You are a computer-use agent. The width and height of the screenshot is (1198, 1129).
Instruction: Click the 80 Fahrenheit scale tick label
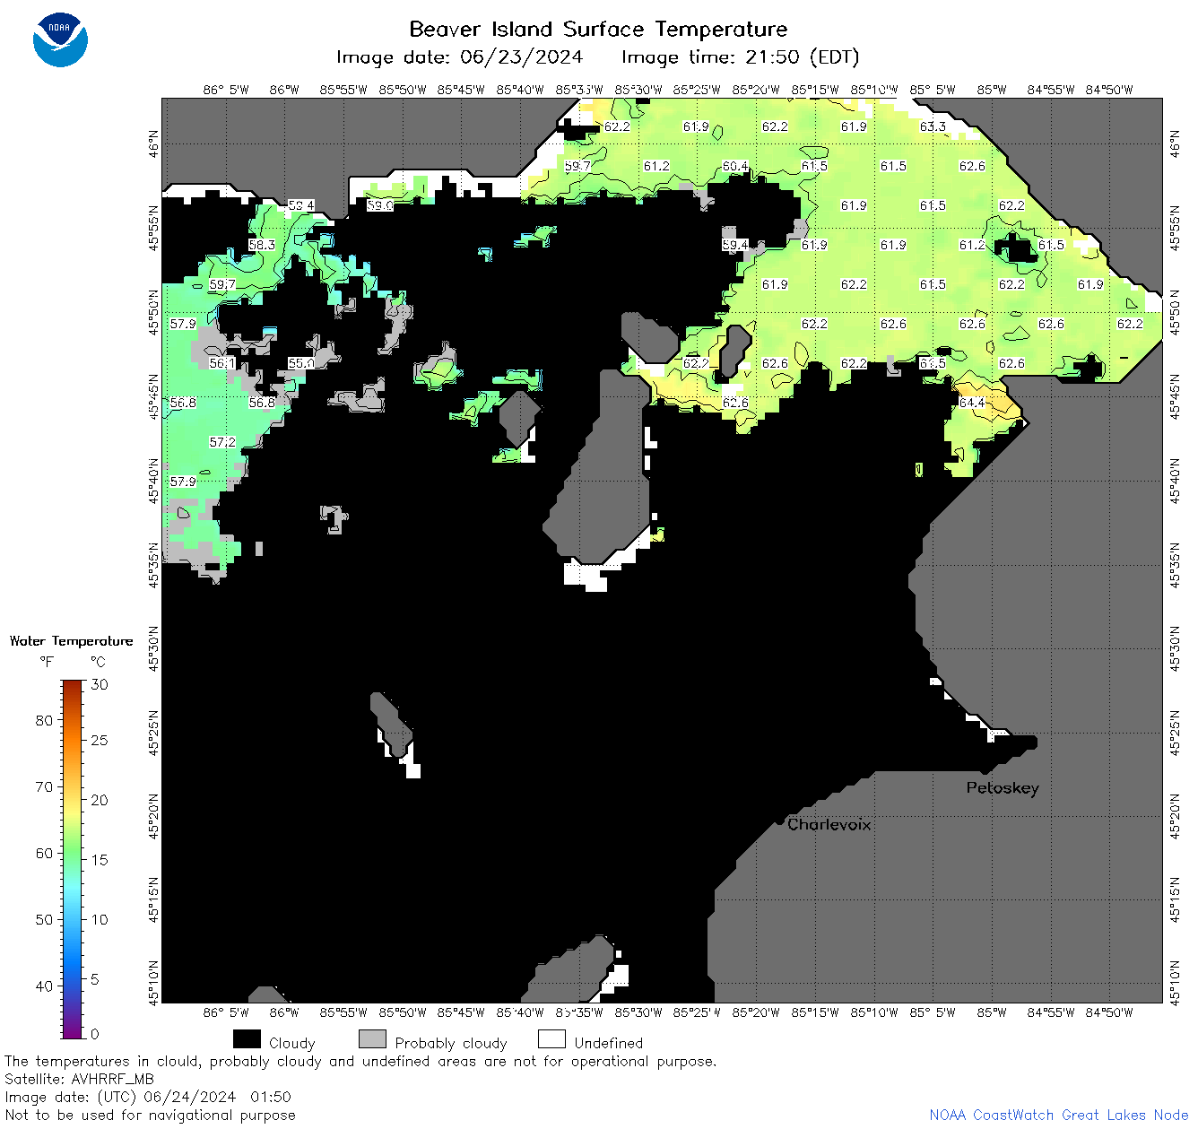44,720
